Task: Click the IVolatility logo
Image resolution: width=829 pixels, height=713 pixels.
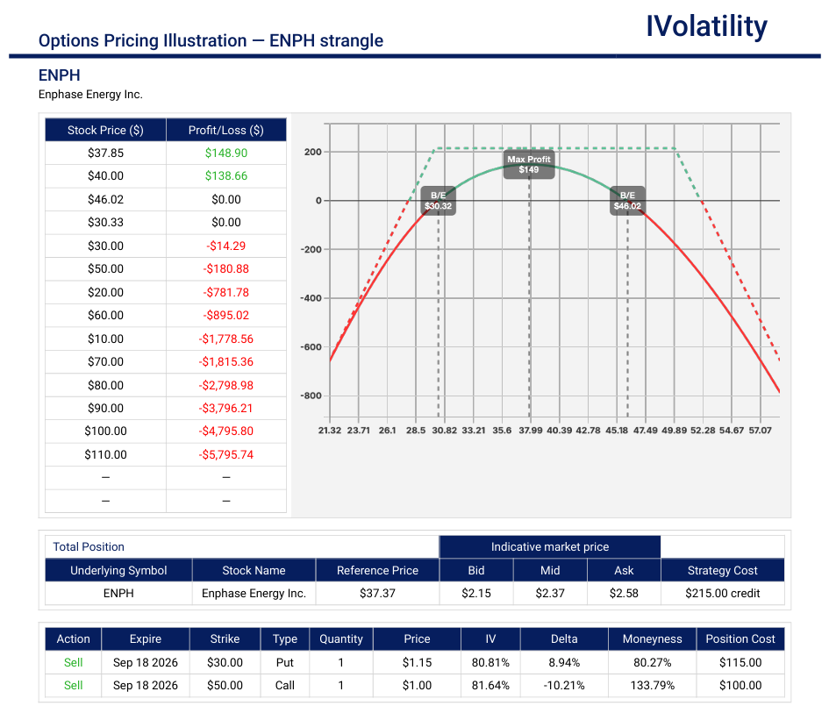Action: point(706,26)
